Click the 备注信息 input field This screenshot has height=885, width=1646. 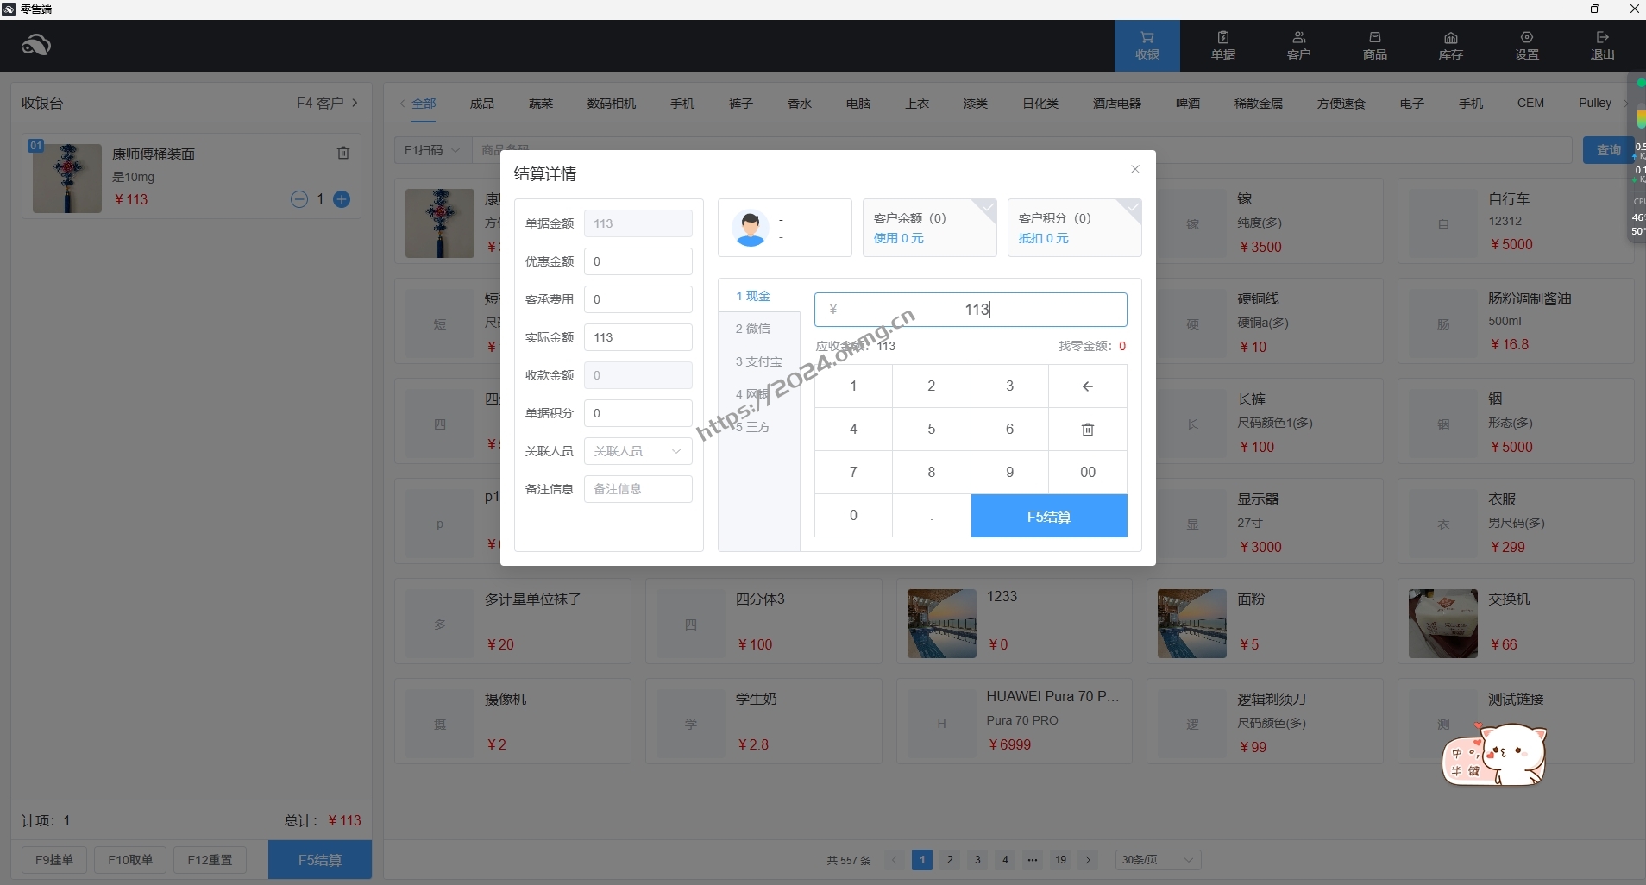tap(638, 489)
